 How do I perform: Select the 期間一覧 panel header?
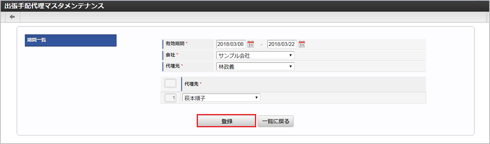click(x=71, y=40)
